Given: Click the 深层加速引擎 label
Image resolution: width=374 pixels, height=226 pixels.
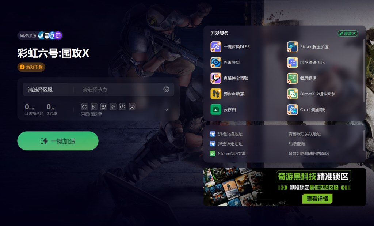Looking at the screenshot, I should (x=91, y=114).
